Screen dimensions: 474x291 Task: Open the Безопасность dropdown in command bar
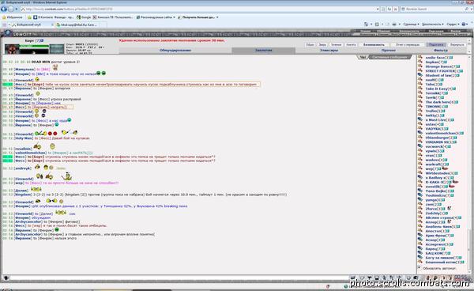433,25
